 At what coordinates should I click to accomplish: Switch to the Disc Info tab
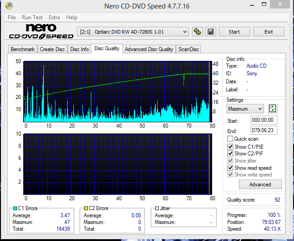[x=79, y=49]
